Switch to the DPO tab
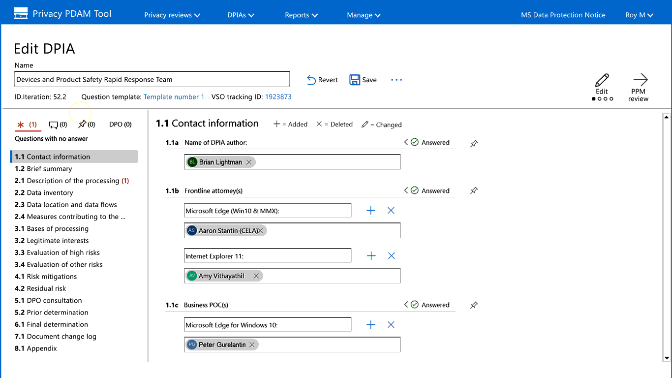Viewport: 672px width, 378px height. [120, 124]
